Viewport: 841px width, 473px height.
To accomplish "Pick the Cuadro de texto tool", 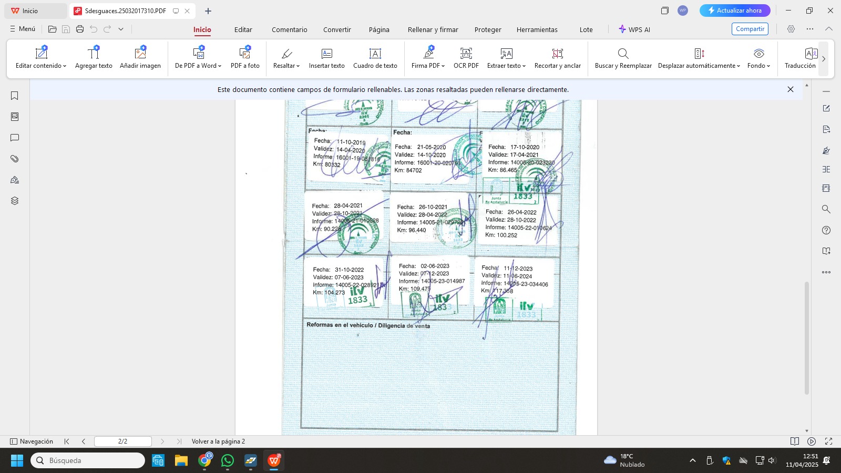I will 375,57.
